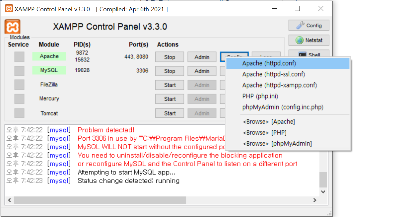Stop the Apache module

(169, 57)
